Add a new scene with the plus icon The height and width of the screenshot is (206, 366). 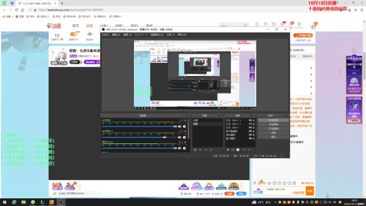195,150
